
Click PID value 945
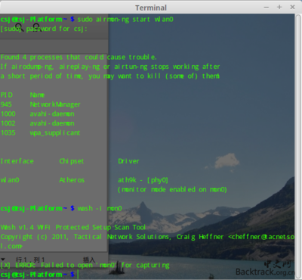click(6, 104)
